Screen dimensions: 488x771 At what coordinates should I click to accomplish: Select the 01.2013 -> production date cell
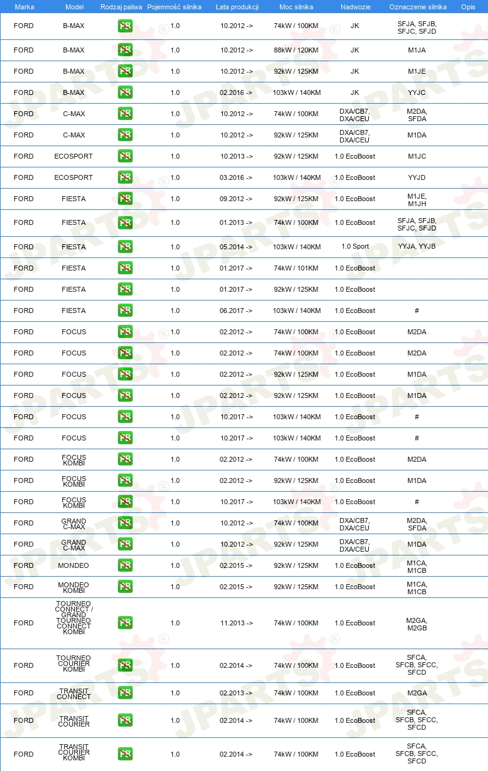(x=237, y=222)
